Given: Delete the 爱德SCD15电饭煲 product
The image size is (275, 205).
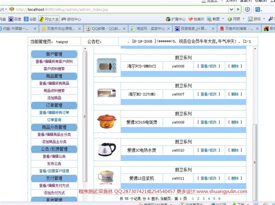Looking at the screenshot, I should click(x=235, y=122).
